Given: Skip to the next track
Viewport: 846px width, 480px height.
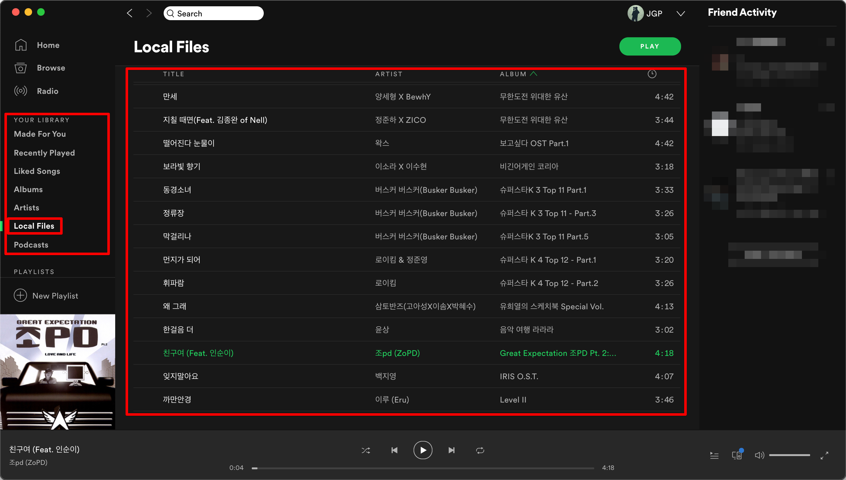Looking at the screenshot, I should 451,450.
